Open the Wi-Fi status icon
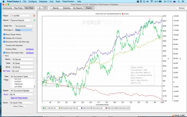Viewport: 187px width, 117px height. pyautogui.click(x=151, y=1)
